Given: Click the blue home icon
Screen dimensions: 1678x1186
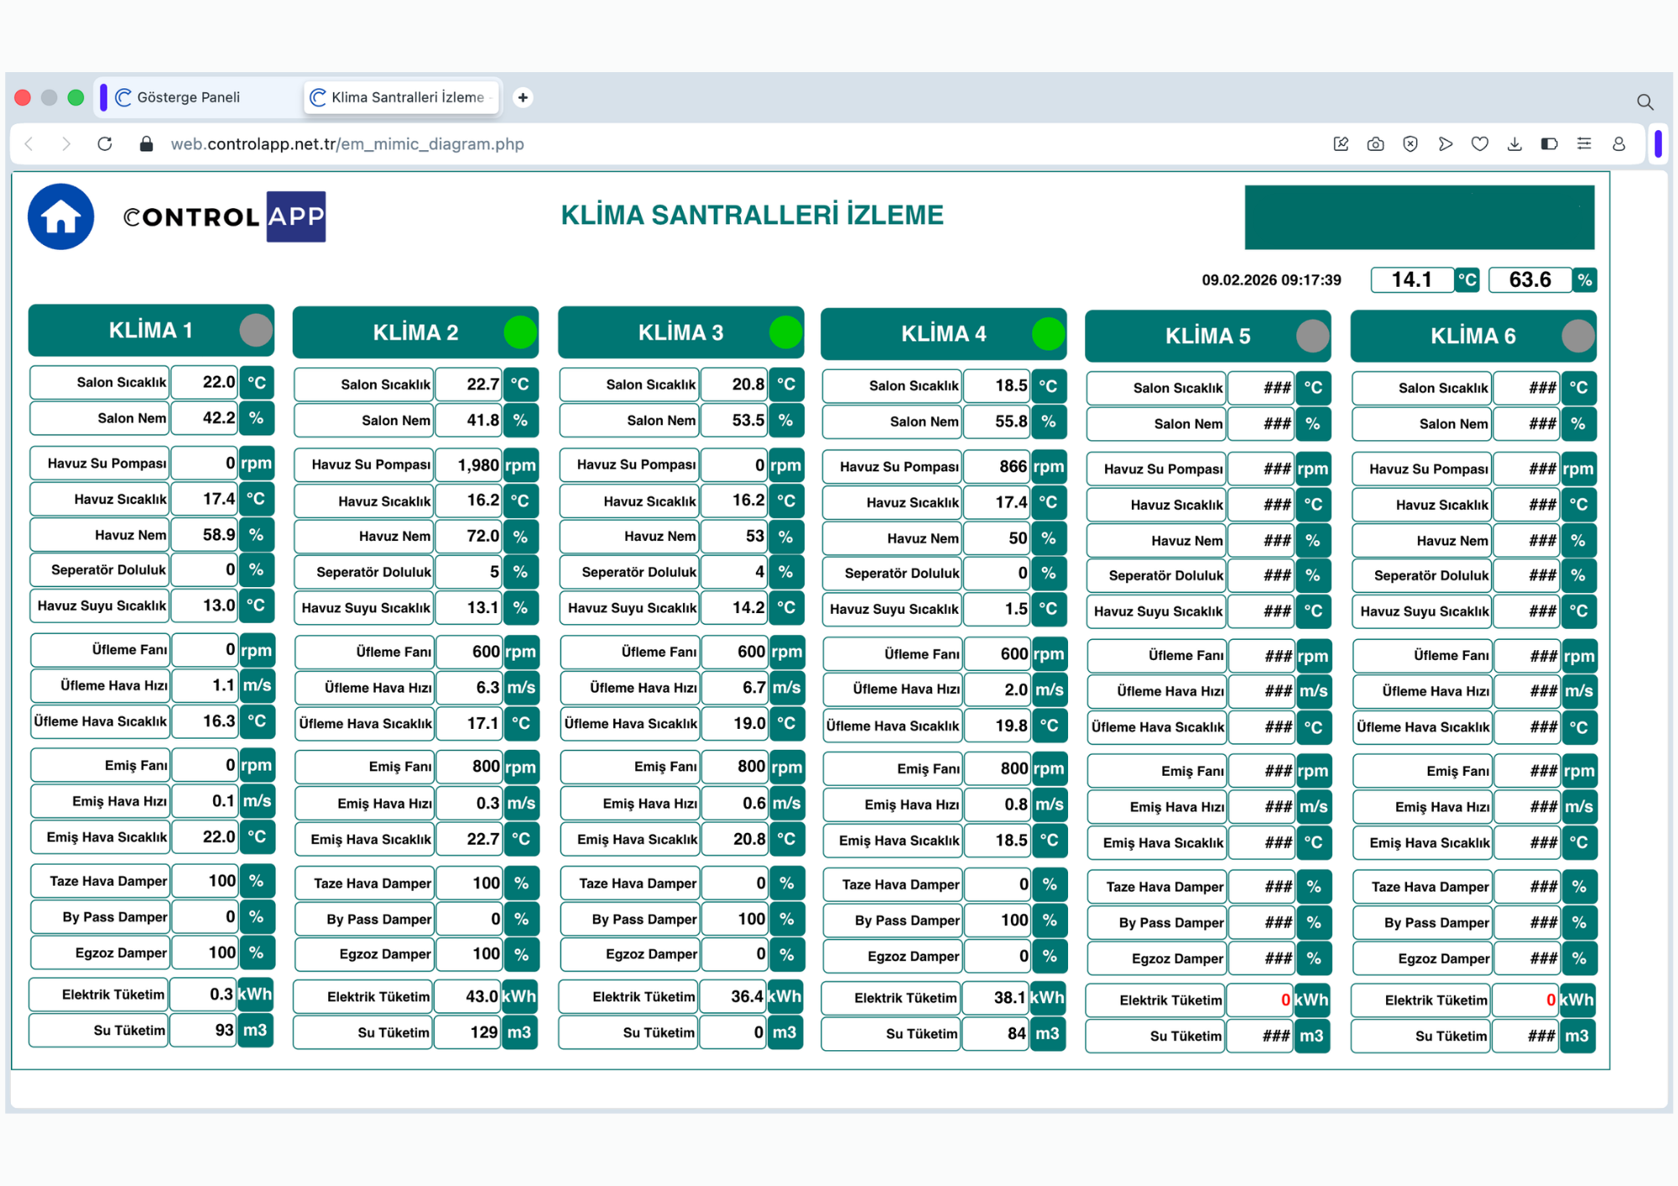Looking at the screenshot, I should (x=60, y=216).
